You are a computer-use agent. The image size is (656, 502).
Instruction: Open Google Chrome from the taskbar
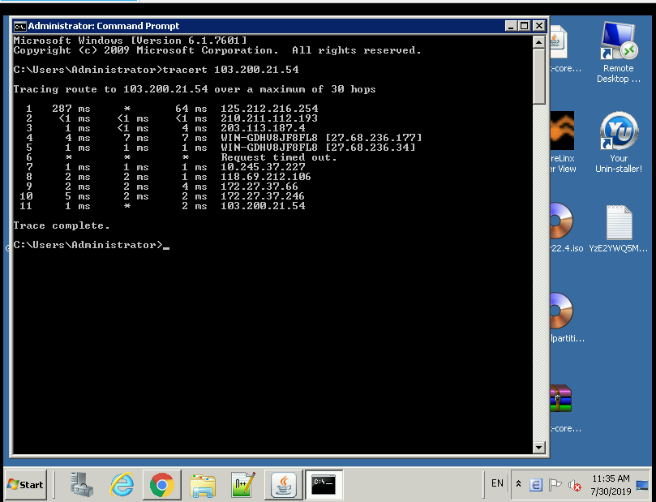162,484
